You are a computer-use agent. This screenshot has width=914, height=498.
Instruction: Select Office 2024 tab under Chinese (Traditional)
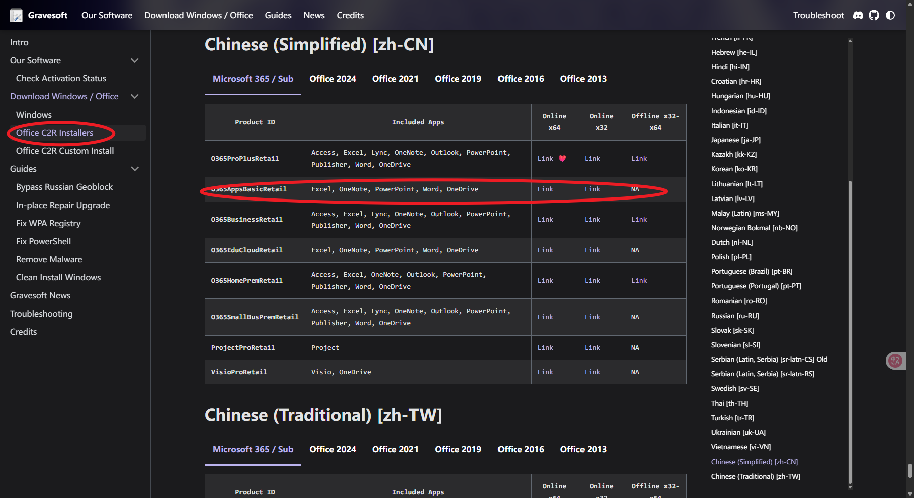pyautogui.click(x=333, y=449)
